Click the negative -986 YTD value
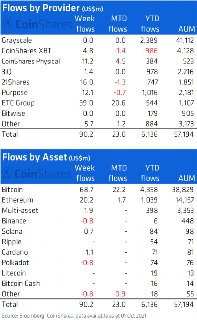 [x=150, y=51]
